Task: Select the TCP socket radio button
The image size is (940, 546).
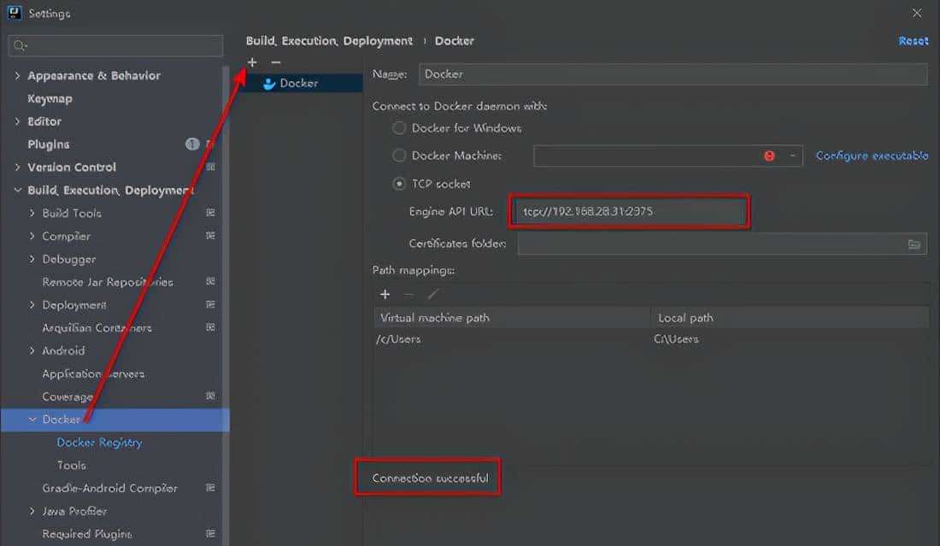Action: tap(398, 183)
